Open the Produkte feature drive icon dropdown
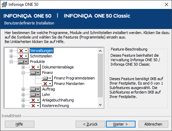This screenshot has width=172, height=131. pos(23,62)
